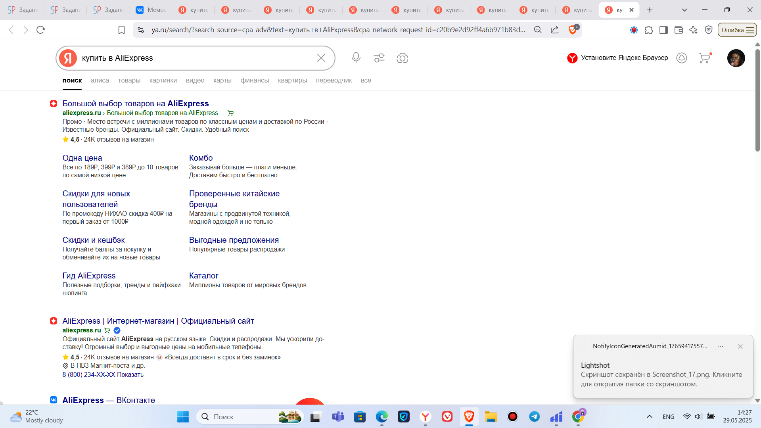Open Microsoft Edge from taskbar
The width and height of the screenshot is (761, 428).
tap(381, 416)
